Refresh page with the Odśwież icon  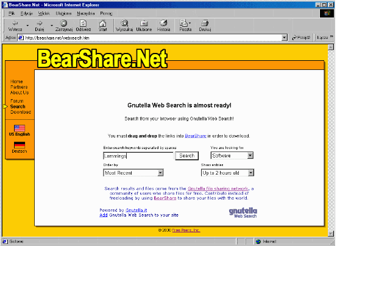point(83,23)
